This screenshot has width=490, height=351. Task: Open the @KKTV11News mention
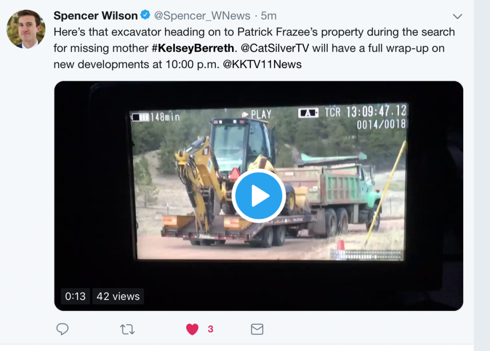(262, 65)
